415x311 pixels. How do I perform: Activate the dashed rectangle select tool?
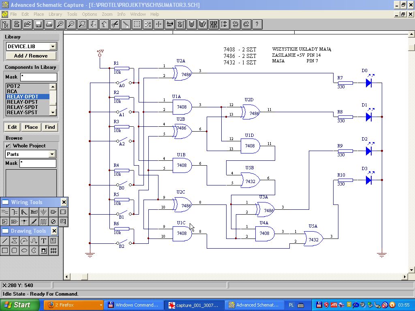pos(137,25)
